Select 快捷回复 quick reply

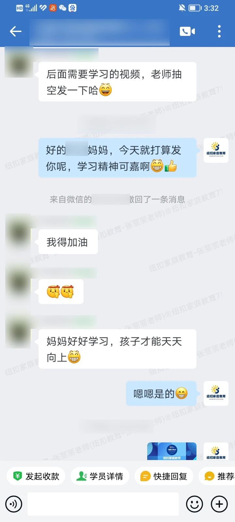click(x=164, y=476)
